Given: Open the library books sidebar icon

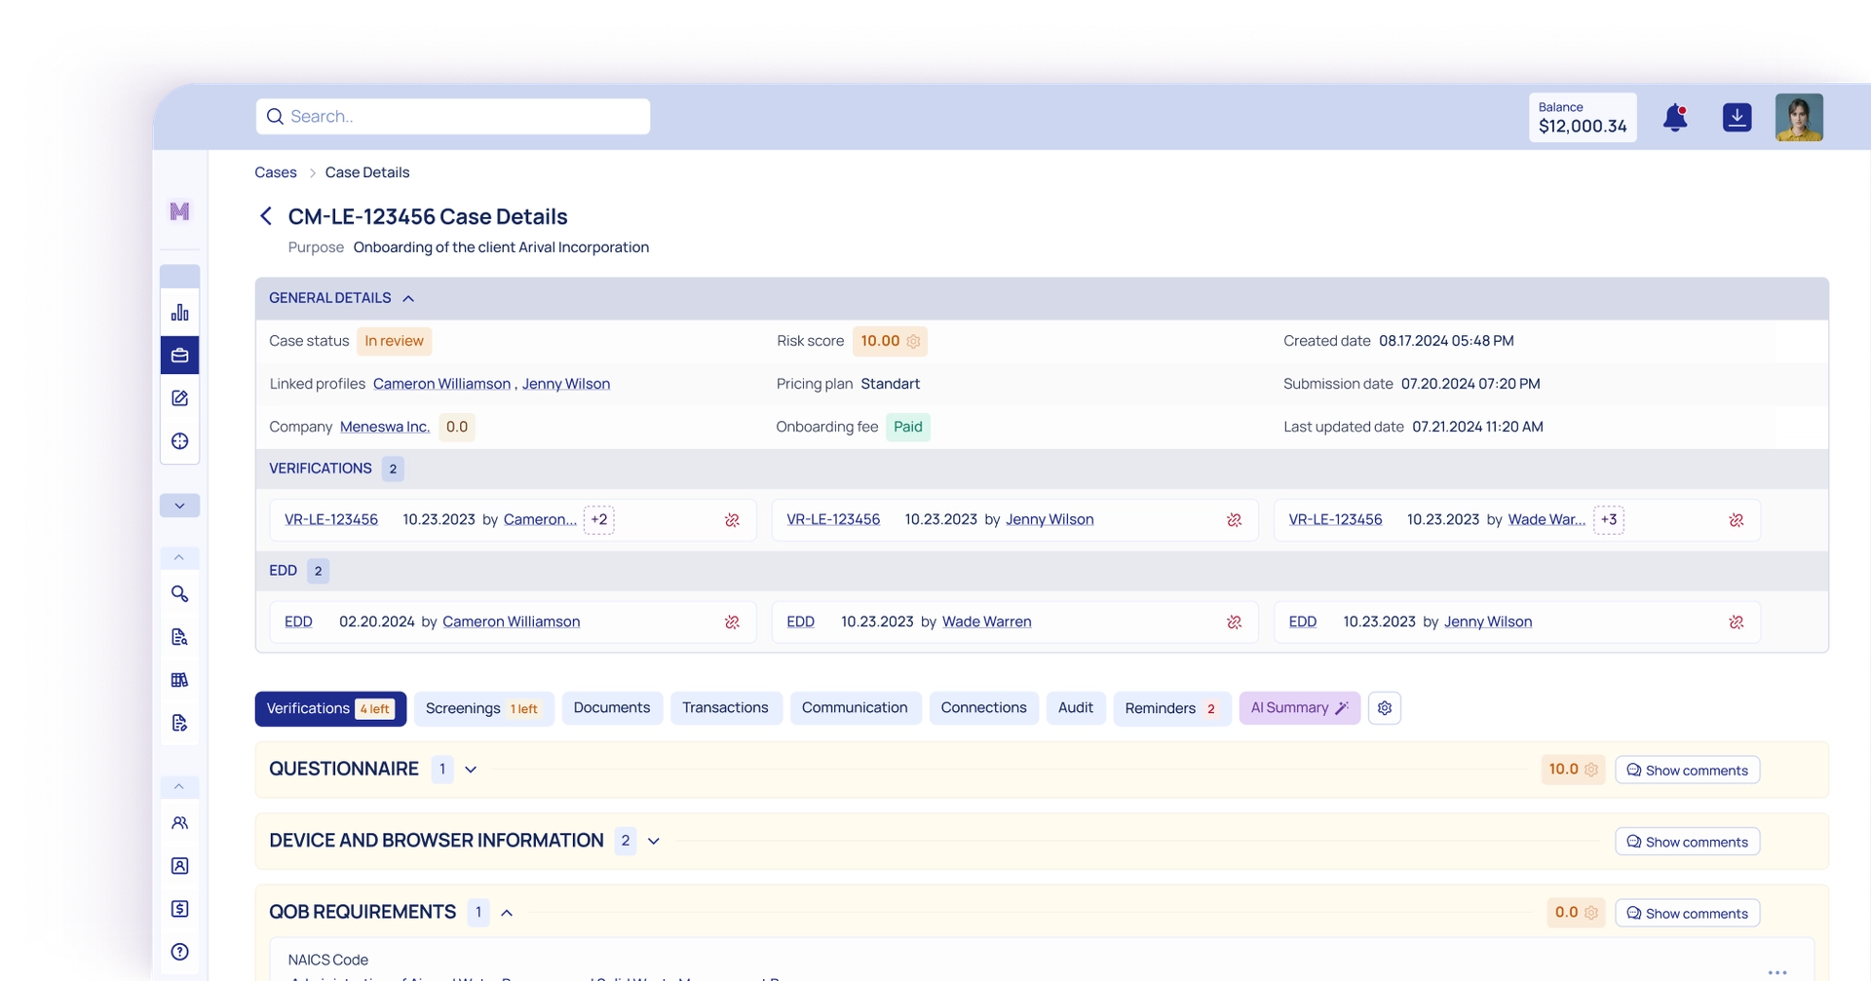Looking at the screenshot, I should [x=179, y=680].
